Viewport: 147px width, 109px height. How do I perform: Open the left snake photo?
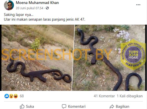pos(37,57)
